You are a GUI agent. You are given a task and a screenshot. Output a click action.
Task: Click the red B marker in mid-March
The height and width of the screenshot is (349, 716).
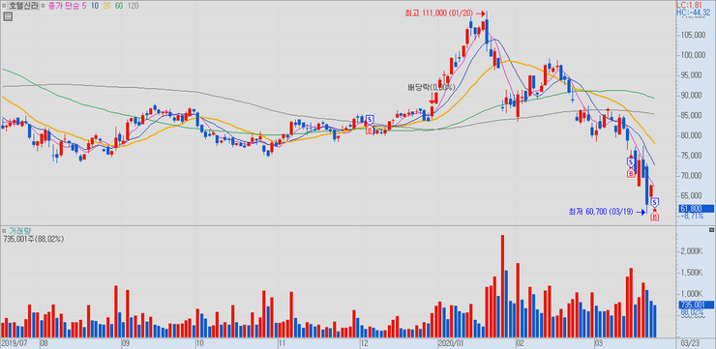(631, 173)
